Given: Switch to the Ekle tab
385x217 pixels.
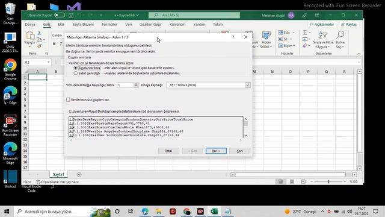Looking at the screenshot, I should click(x=61, y=24).
